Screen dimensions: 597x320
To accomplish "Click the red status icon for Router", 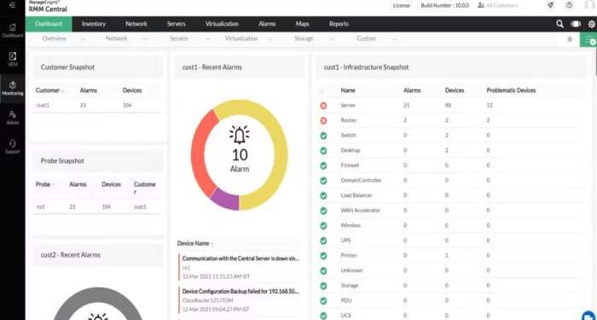I will coord(323,120).
